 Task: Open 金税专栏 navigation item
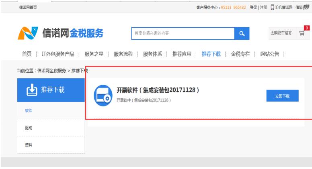coord(240,54)
